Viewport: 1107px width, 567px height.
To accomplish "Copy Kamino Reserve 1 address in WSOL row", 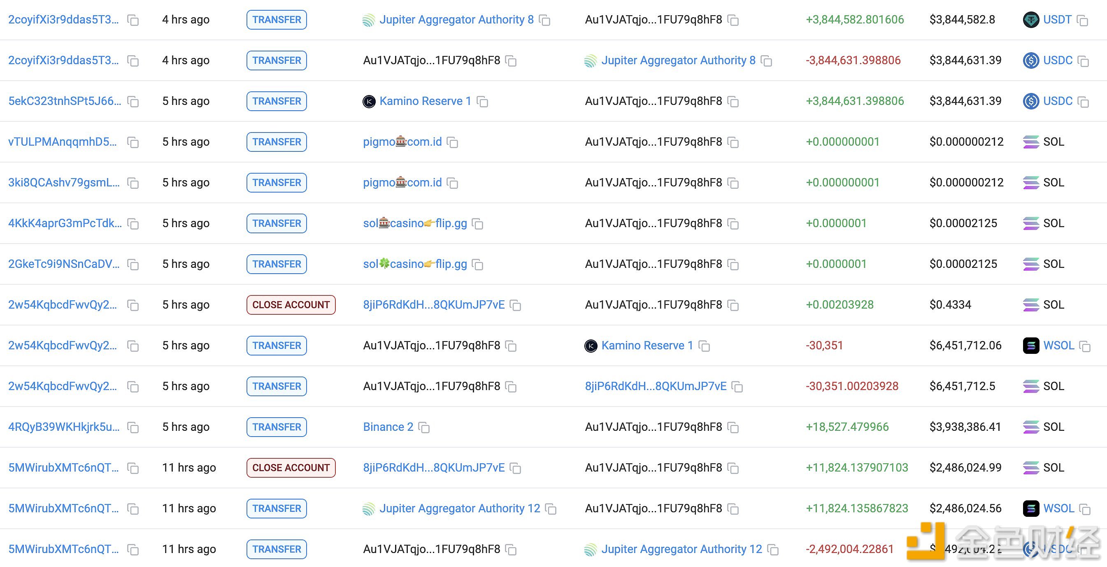I will click(x=705, y=346).
